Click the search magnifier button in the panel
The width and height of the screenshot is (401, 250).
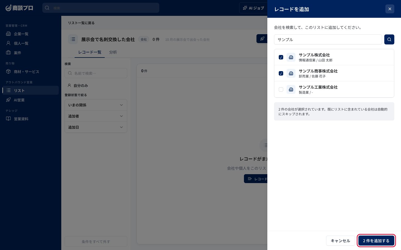coord(389,39)
